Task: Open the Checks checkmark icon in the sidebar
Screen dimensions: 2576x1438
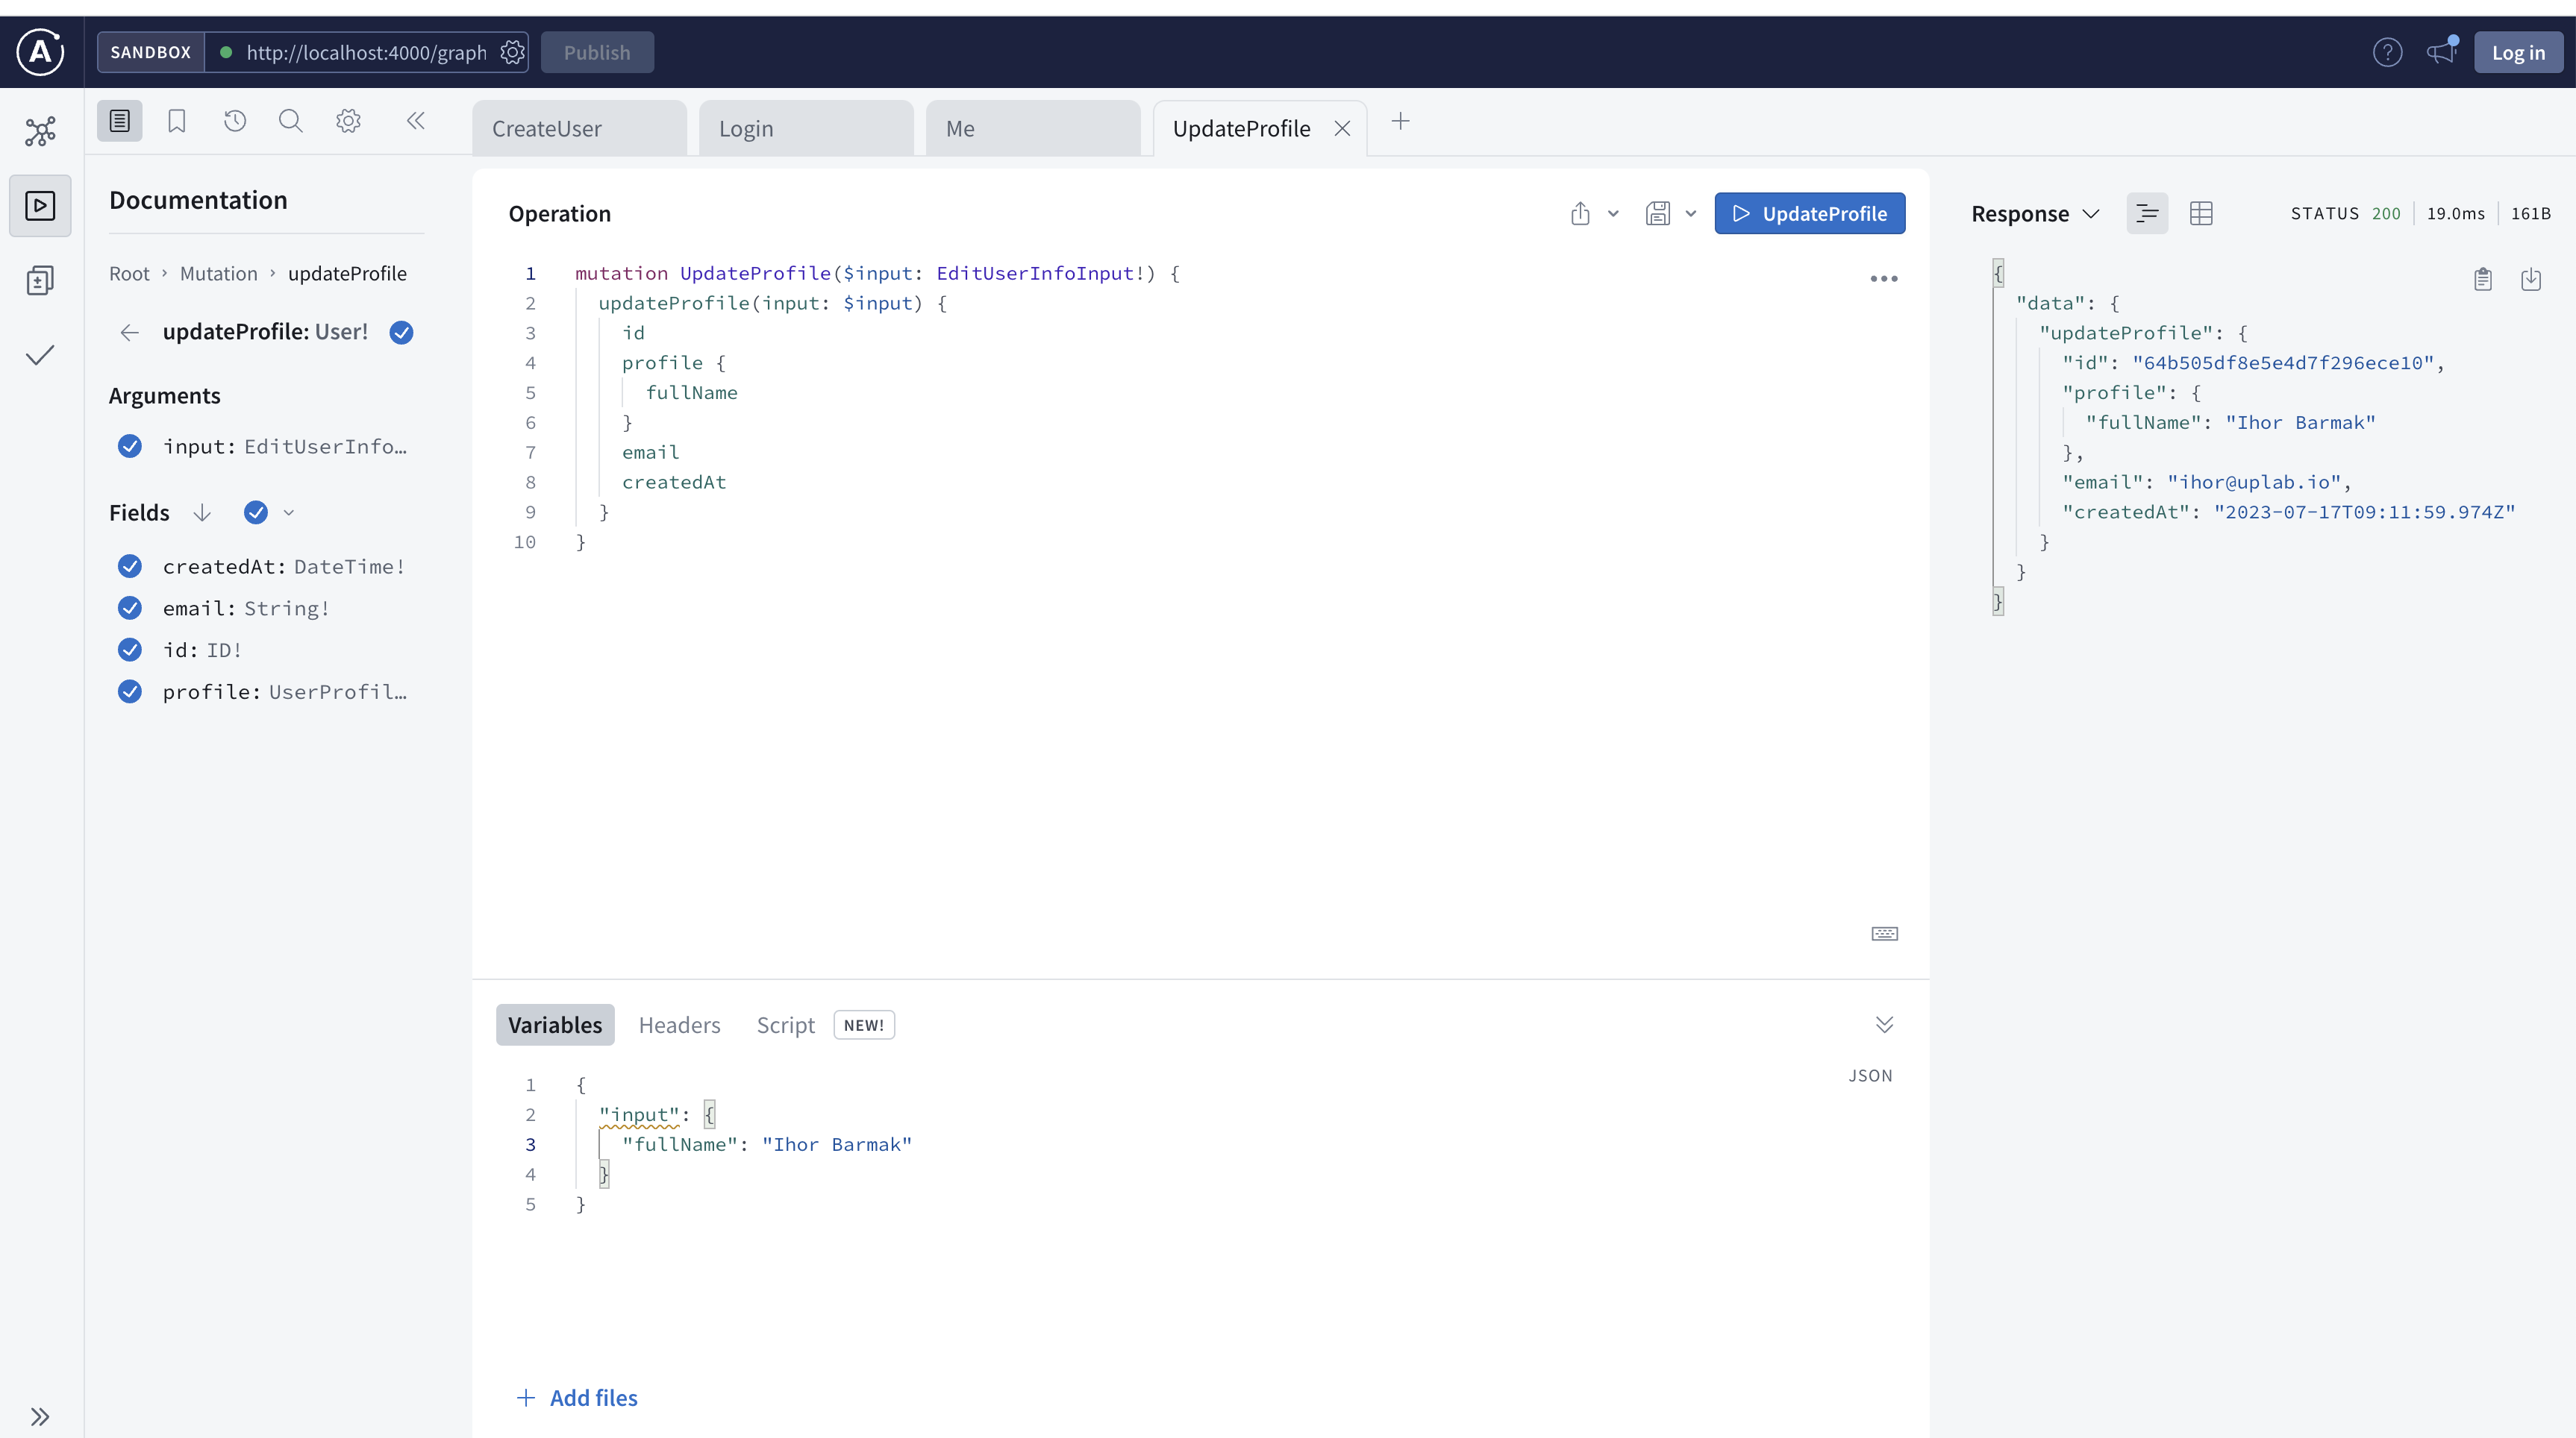Action: [40, 356]
